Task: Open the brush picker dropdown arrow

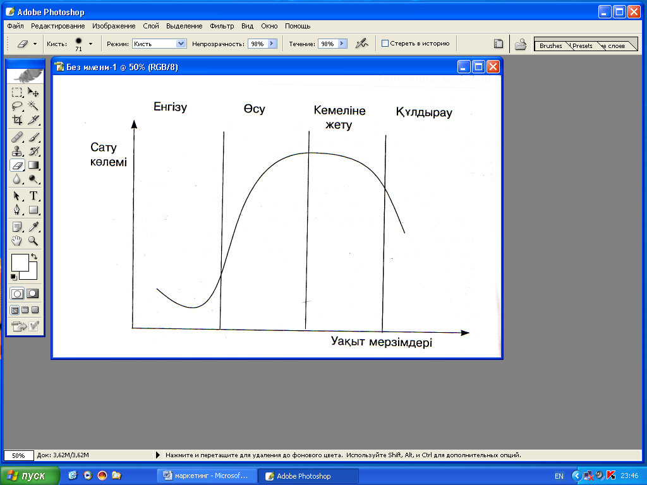Action: coord(91,44)
